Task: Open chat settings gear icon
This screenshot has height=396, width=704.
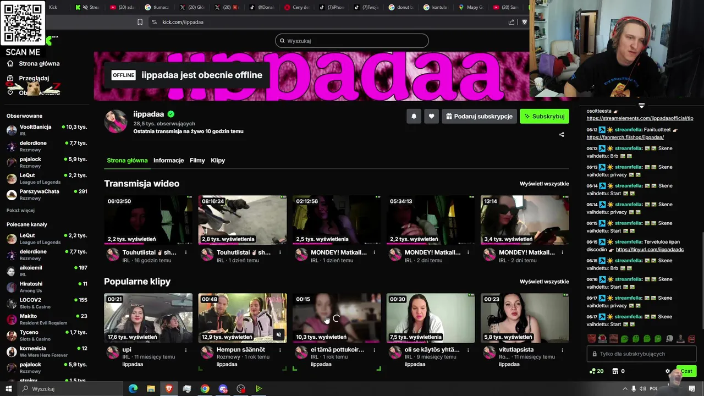Action: coord(668,371)
